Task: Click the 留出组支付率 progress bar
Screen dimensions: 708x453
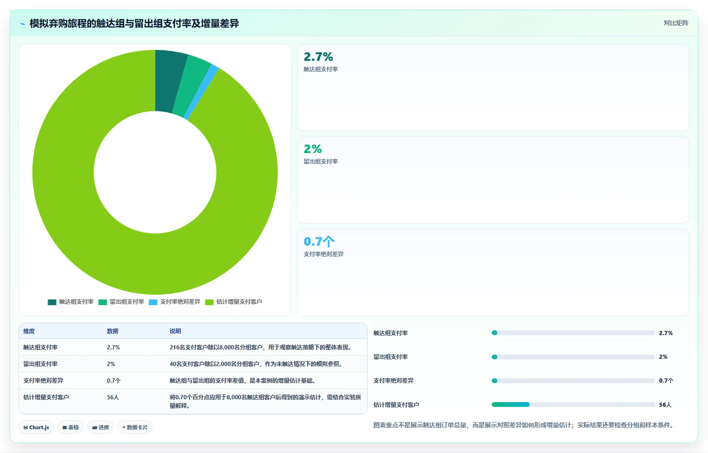Action: pyautogui.click(x=573, y=357)
